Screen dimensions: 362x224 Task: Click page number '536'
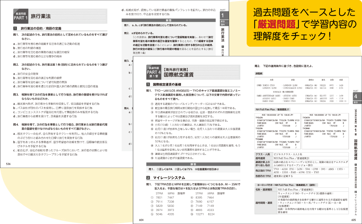(8, 164)
